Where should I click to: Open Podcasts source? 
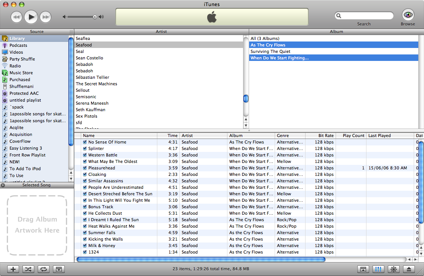point(34,45)
